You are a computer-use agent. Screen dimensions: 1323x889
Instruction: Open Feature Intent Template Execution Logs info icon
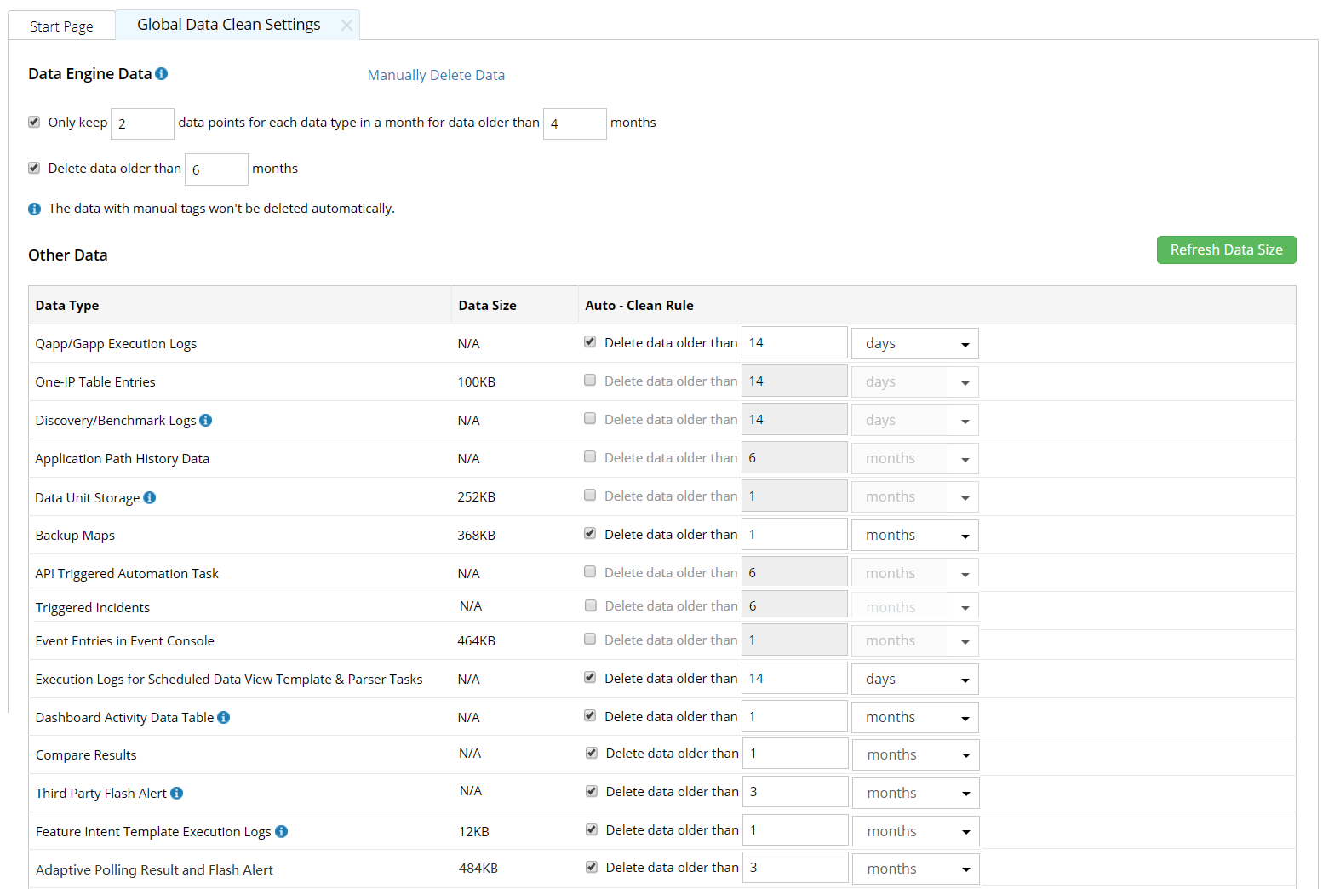[281, 831]
